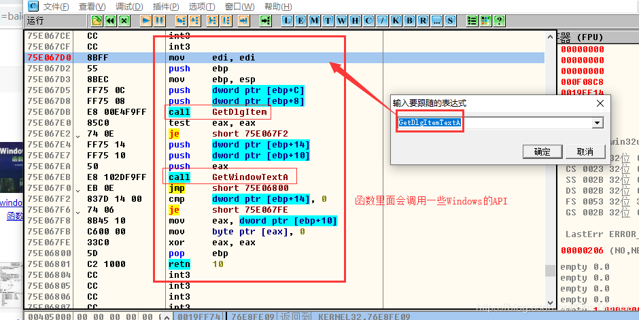Open the 窗口(W) menu
This screenshot has height=320, width=639.
coord(239,7)
